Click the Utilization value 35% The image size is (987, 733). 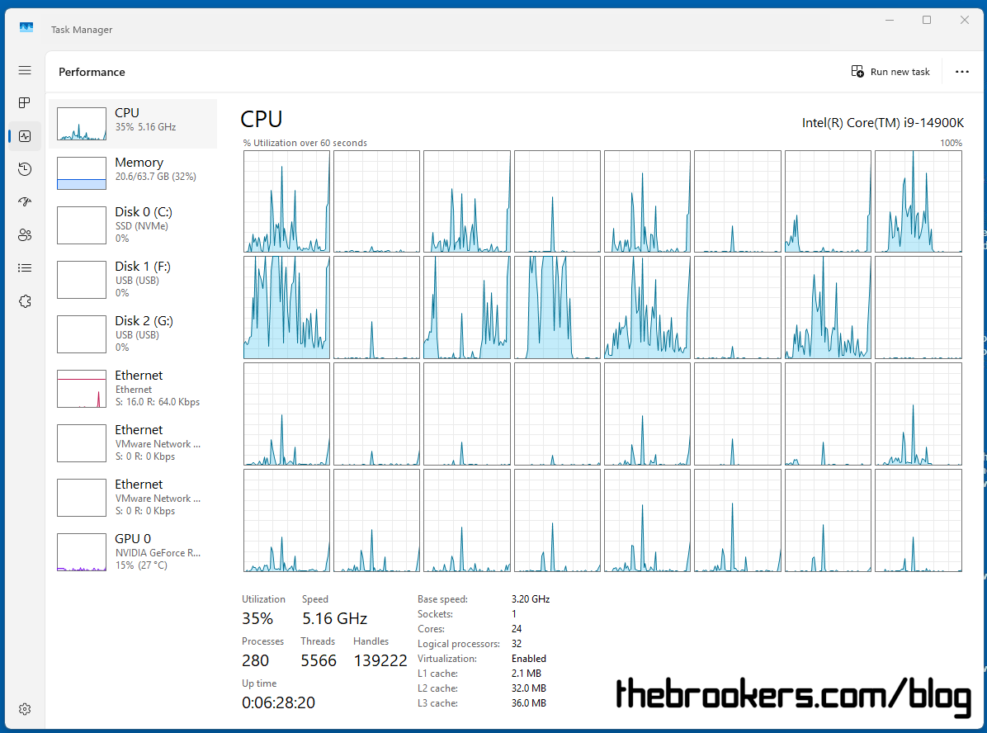(x=257, y=618)
